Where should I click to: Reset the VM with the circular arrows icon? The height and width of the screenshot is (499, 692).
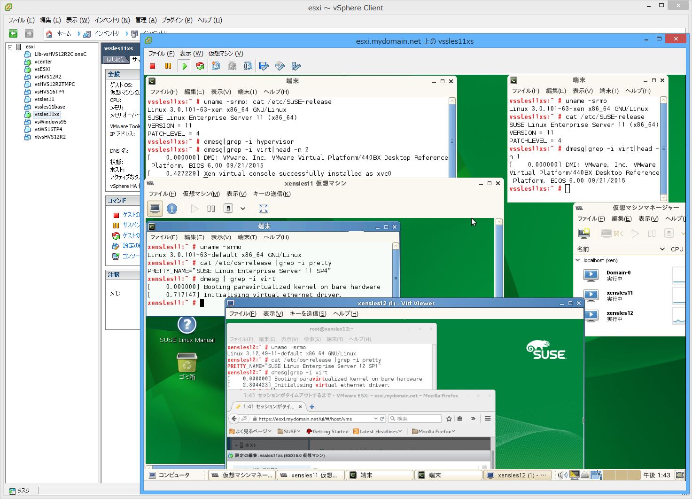200,66
